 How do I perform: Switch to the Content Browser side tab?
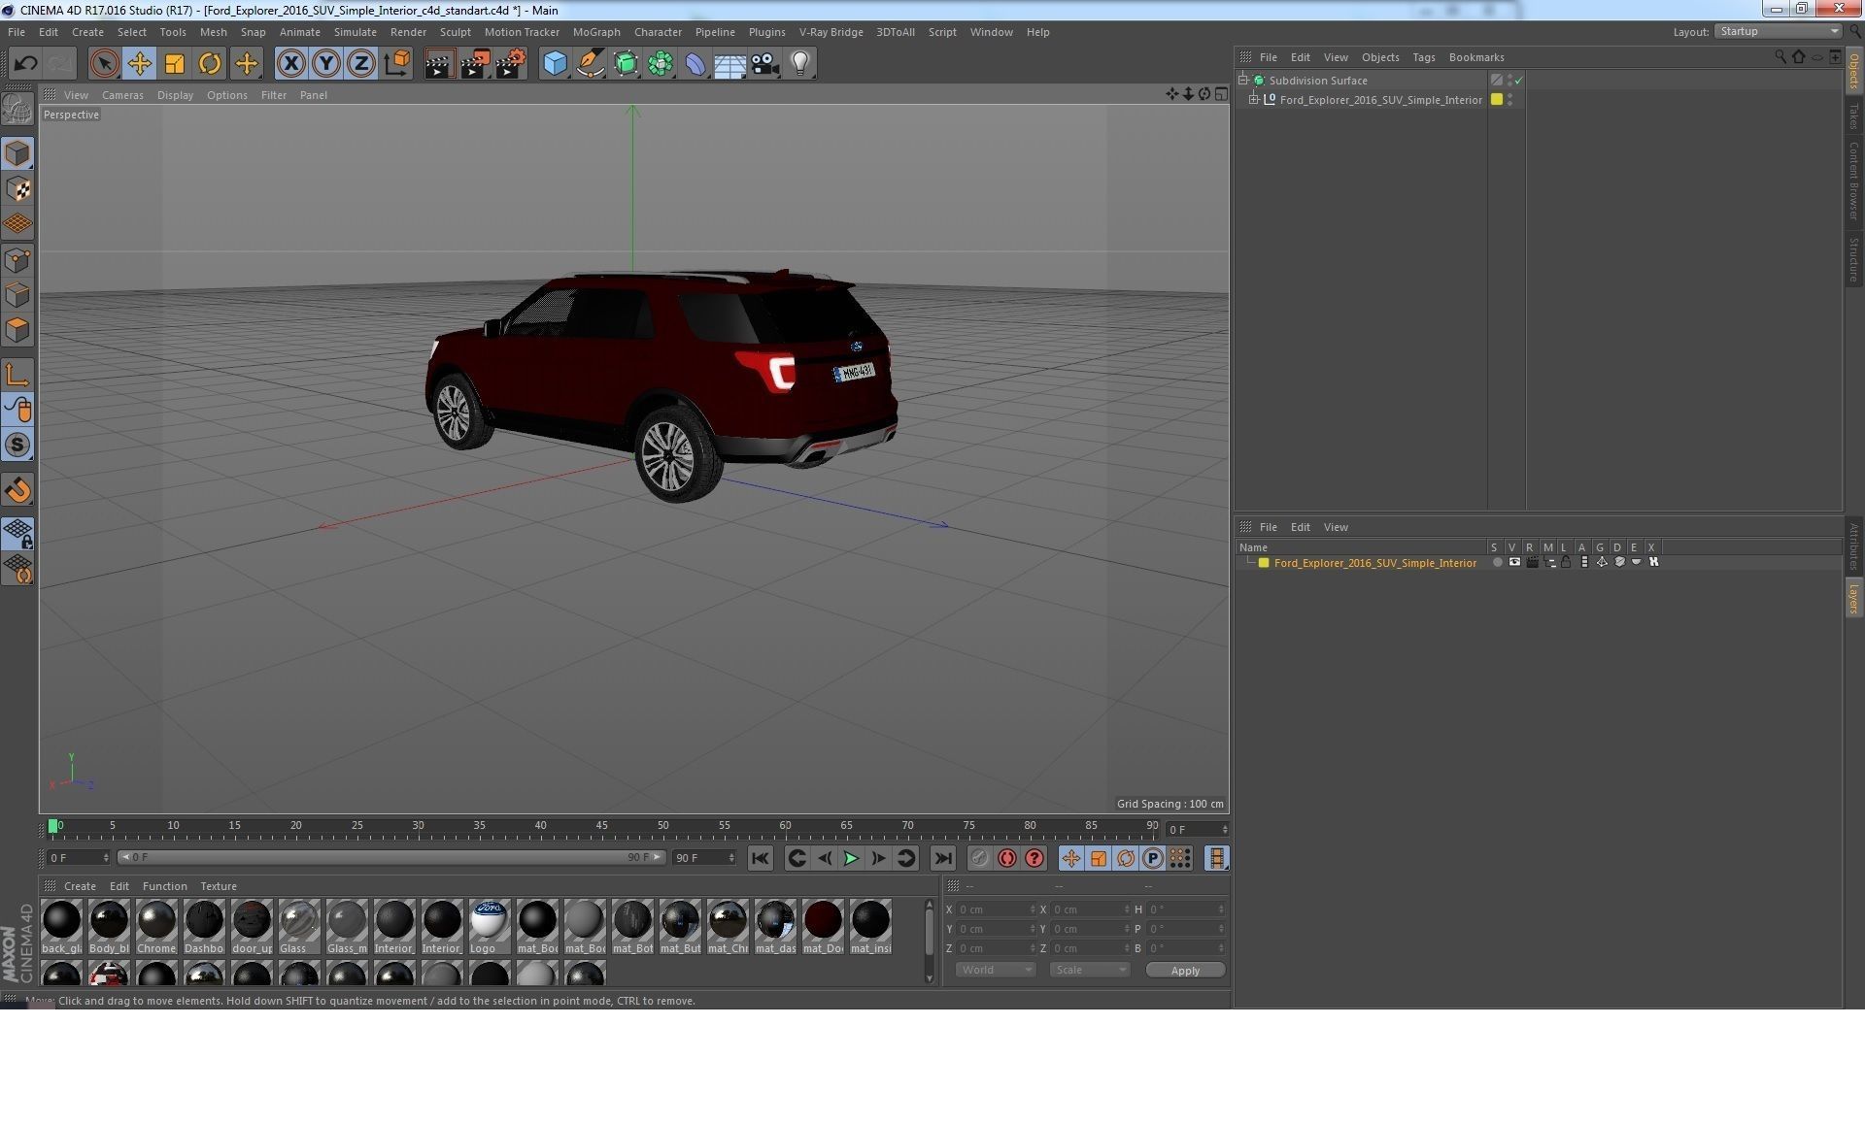tap(1853, 181)
